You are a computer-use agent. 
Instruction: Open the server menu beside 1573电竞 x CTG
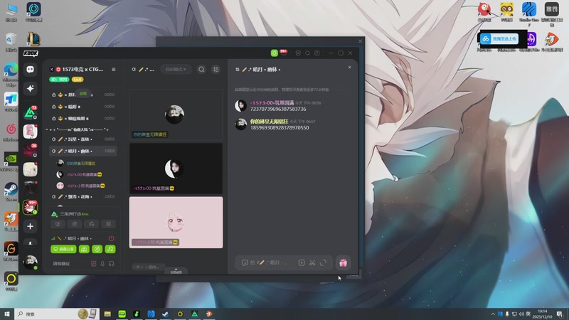coord(114,69)
